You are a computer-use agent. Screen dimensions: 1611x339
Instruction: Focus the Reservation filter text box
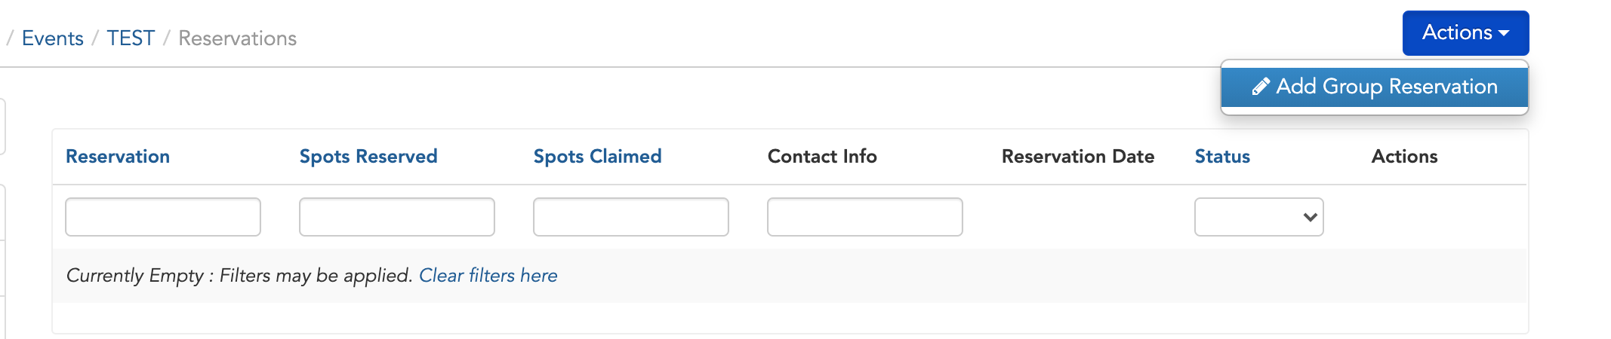pos(163,217)
